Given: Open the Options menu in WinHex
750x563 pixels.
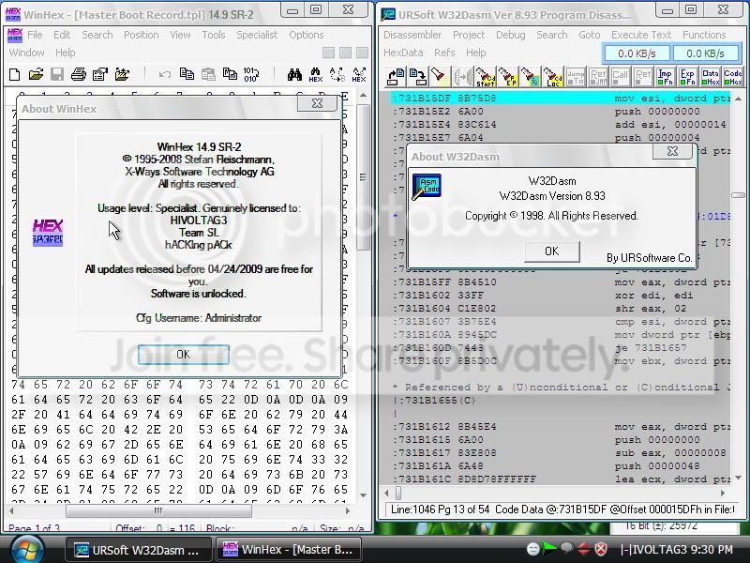Looking at the screenshot, I should tap(307, 35).
